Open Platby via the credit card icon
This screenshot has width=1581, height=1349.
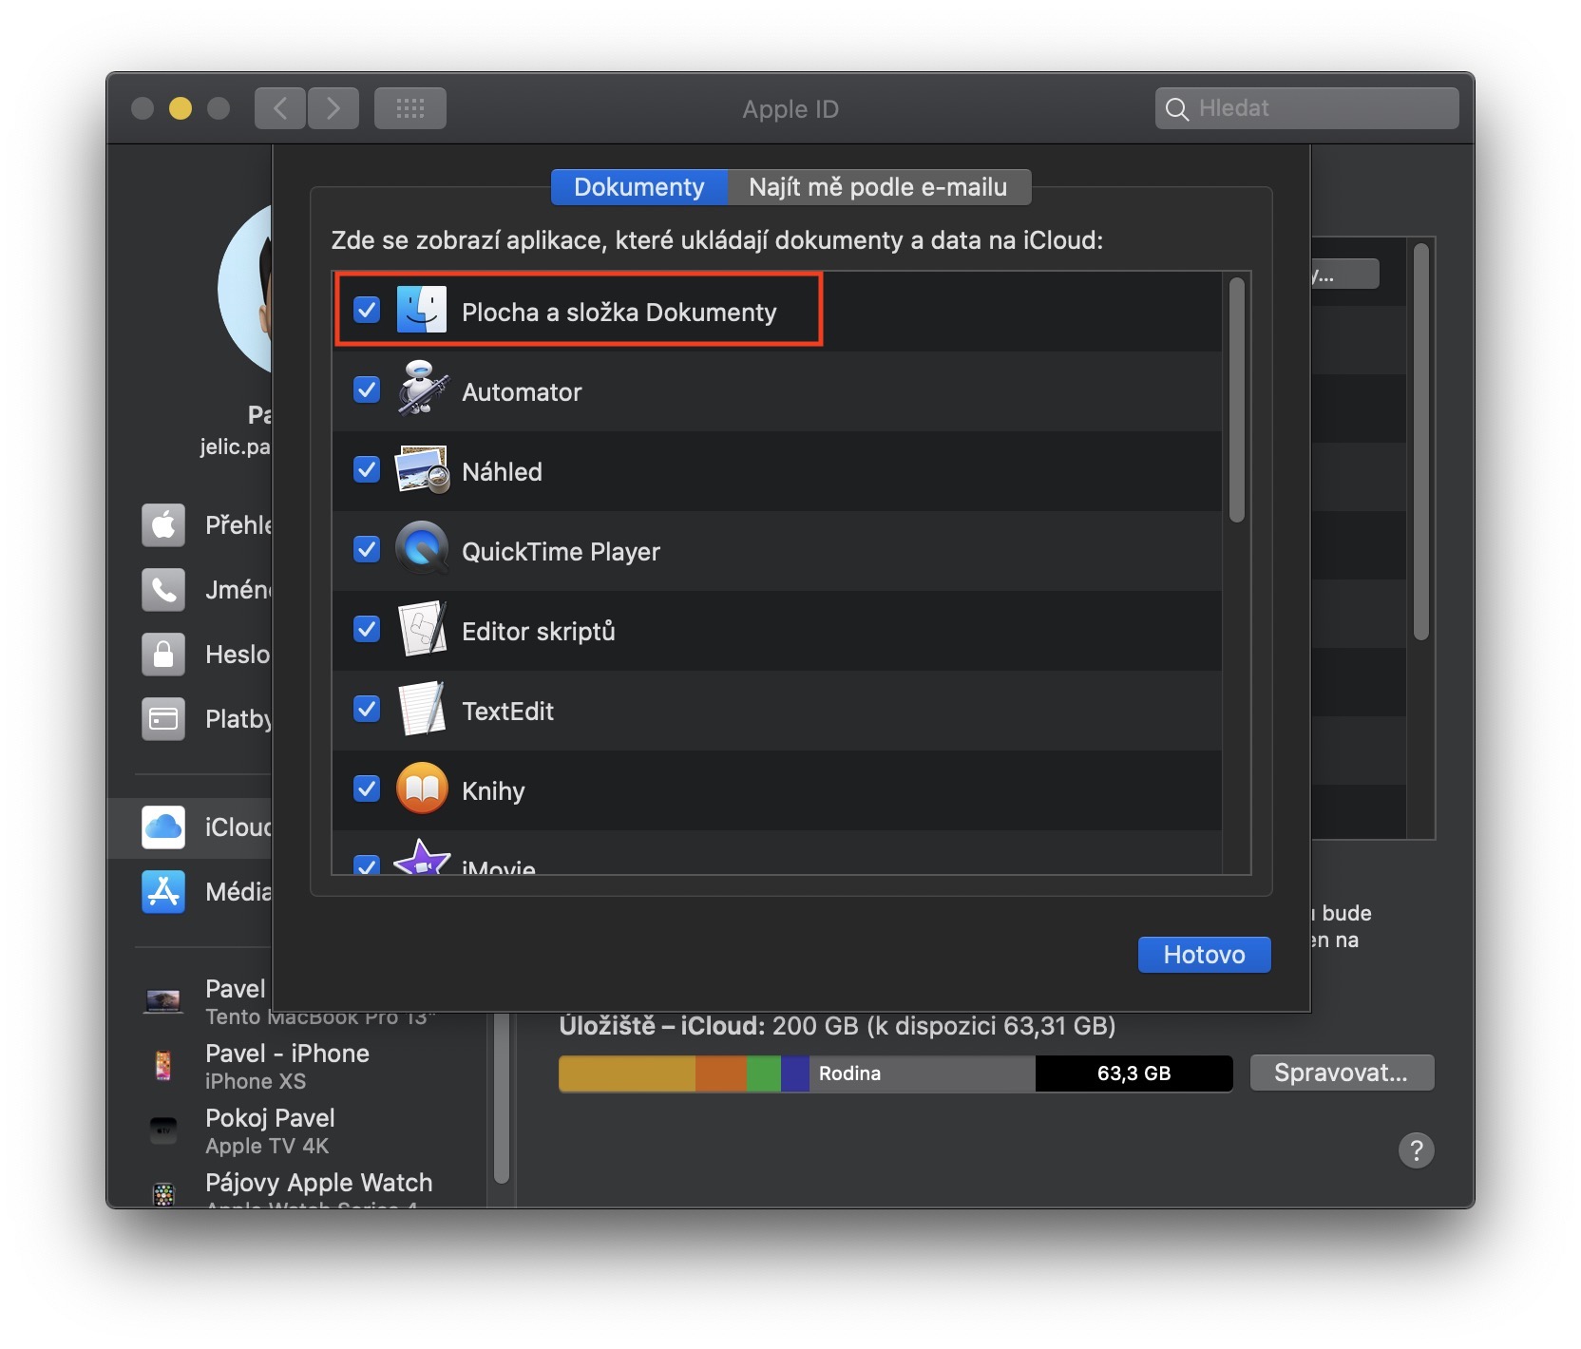click(x=163, y=718)
